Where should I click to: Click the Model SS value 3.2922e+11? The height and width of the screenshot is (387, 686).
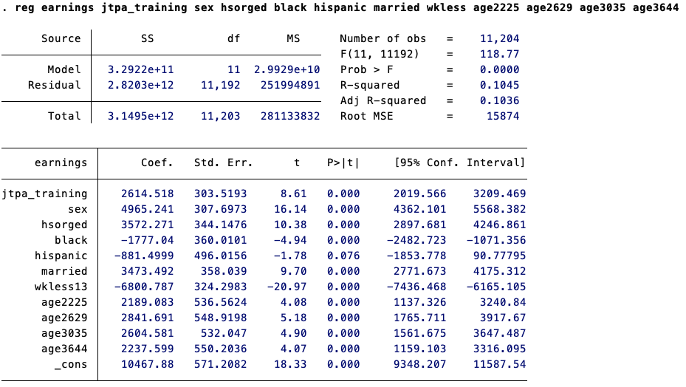pyautogui.click(x=141, y=69)
